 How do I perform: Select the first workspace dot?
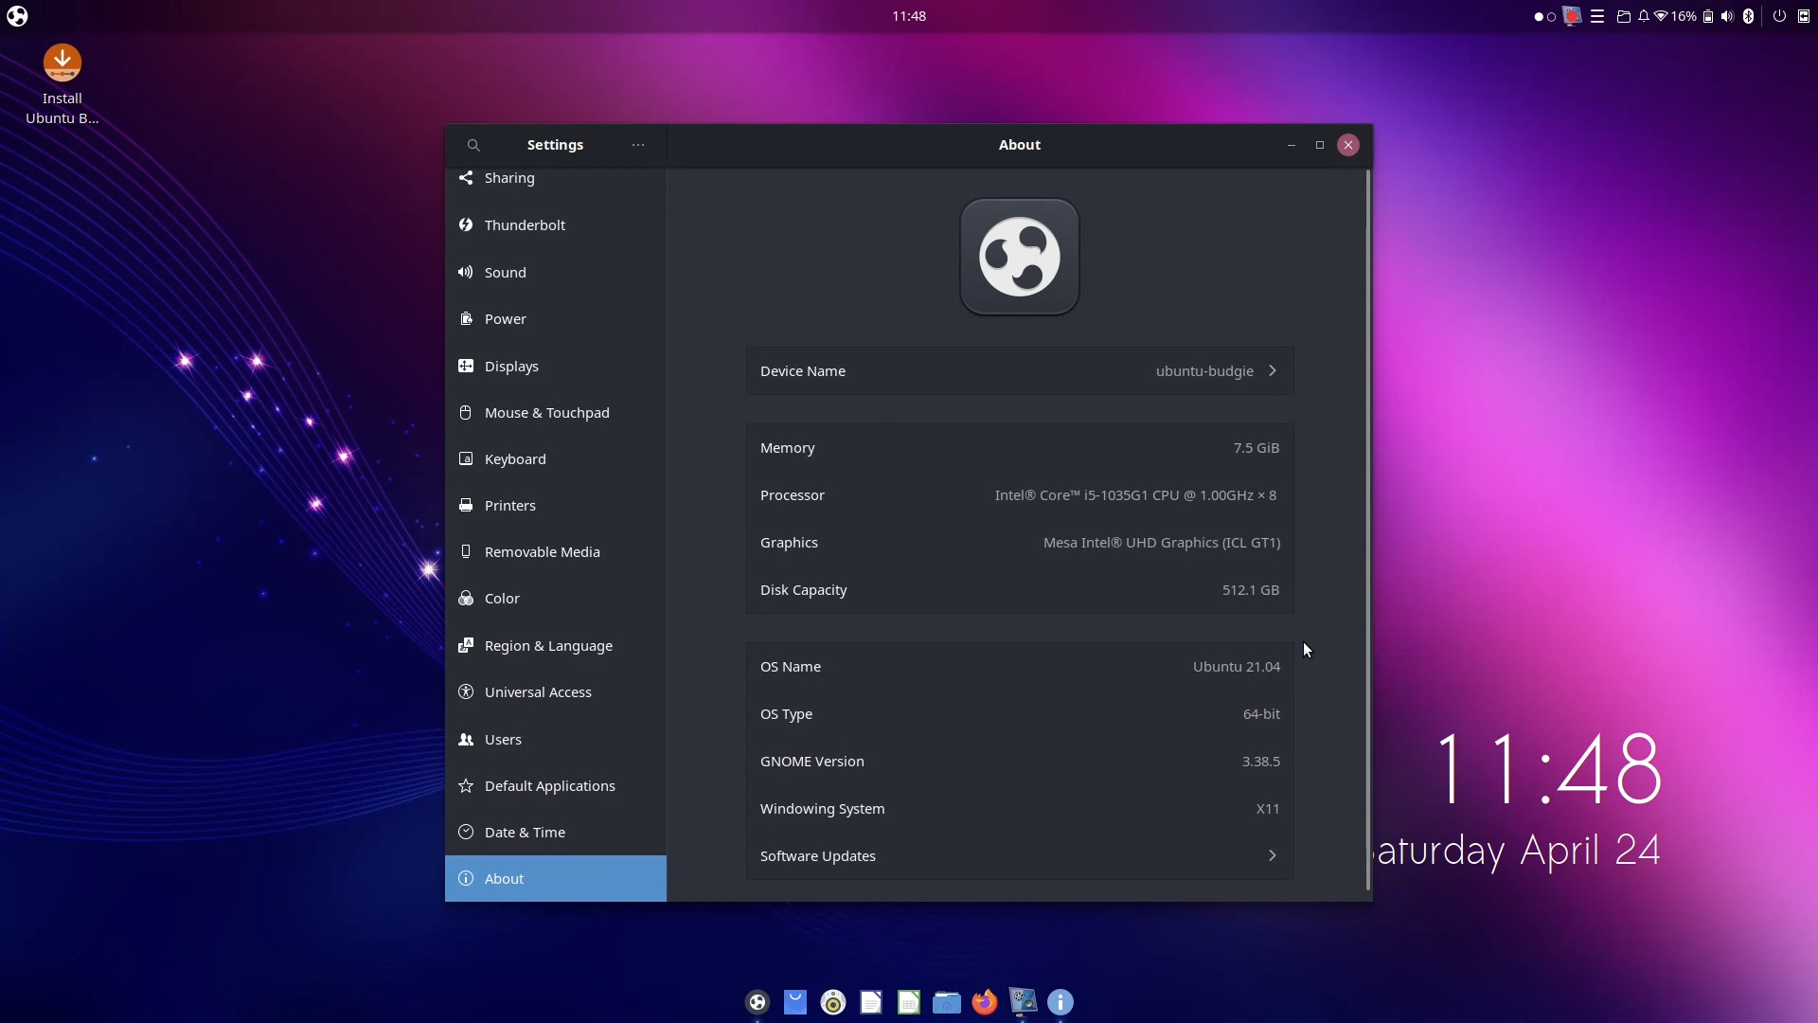(1539, 16)
